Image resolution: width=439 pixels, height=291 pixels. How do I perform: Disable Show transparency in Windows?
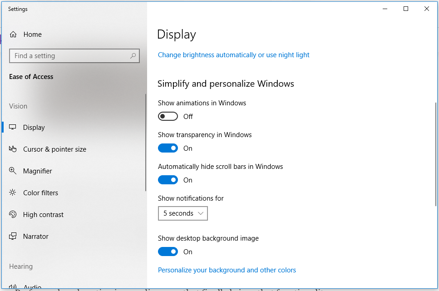coord(168,148)
